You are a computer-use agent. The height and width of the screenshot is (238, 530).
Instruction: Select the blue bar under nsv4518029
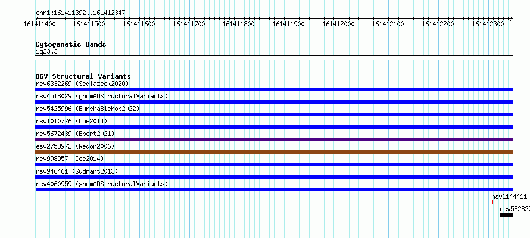tap(275, 102)
